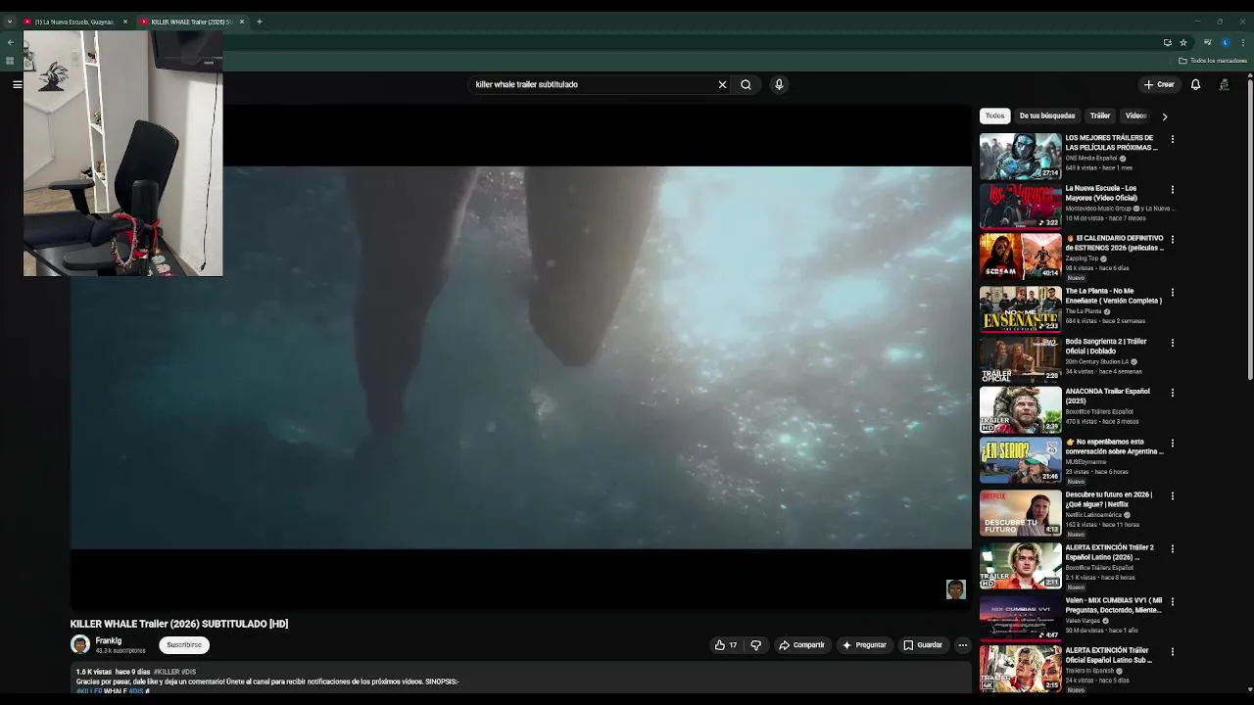This screenshot has height=705, width=1254.
Task: Open ALERTA EXTINCIÓN Tráiler Oficial Sub thumbnail
Action: click(x=1021, y=669)
